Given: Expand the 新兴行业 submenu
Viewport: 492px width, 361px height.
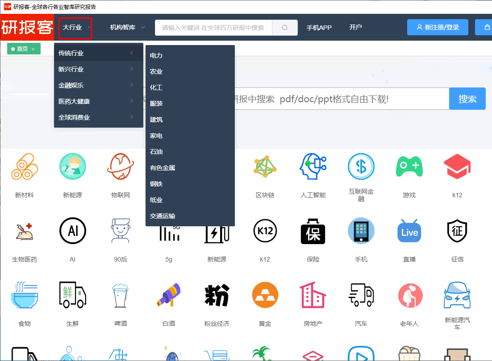Looking at the screenshot, I should point(99,69).
